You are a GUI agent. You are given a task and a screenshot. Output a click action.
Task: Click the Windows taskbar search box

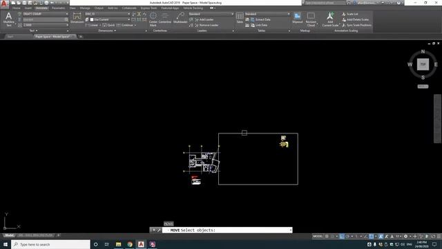tap(50, 244)
